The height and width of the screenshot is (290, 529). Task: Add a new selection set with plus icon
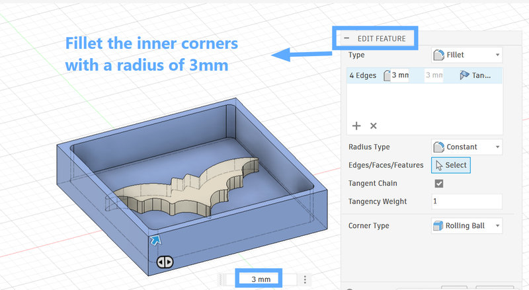tap(356, 126)
